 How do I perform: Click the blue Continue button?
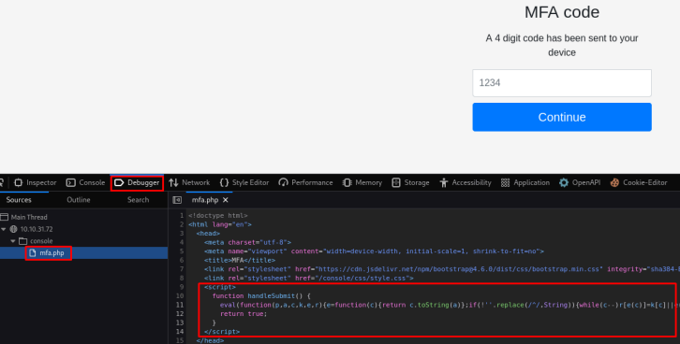point(562,117)
